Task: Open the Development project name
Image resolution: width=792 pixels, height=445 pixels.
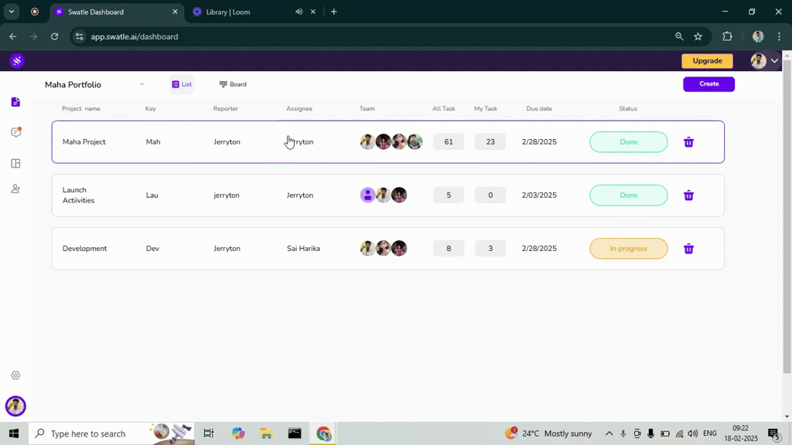Action: pos(84,248)
